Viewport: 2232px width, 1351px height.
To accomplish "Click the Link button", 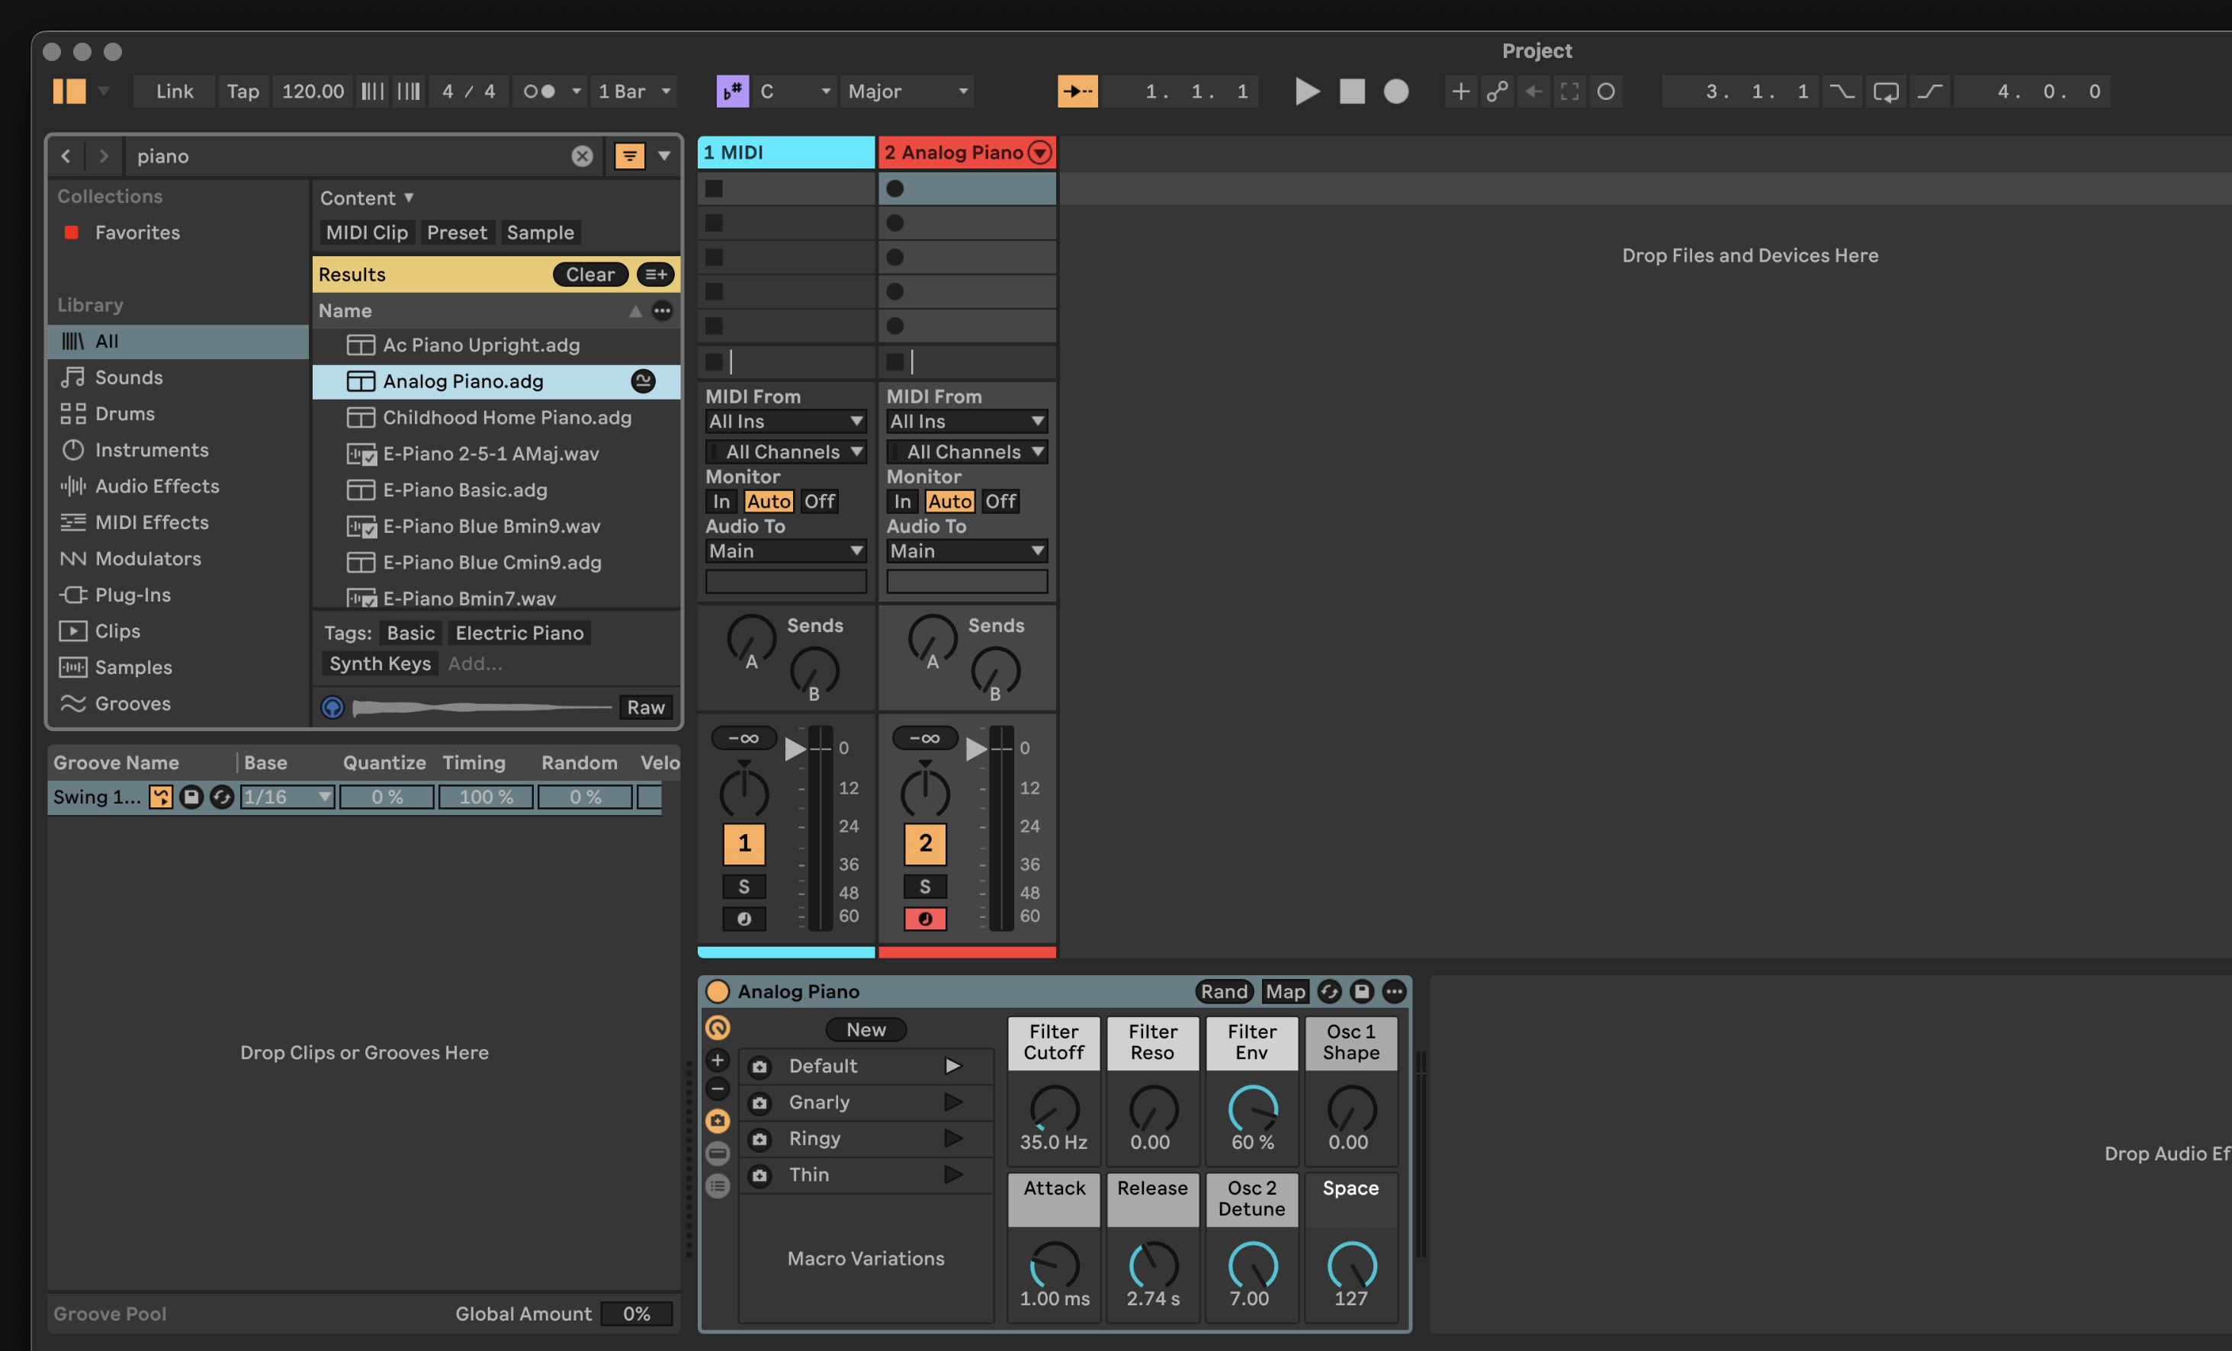I will pos(175,91).
